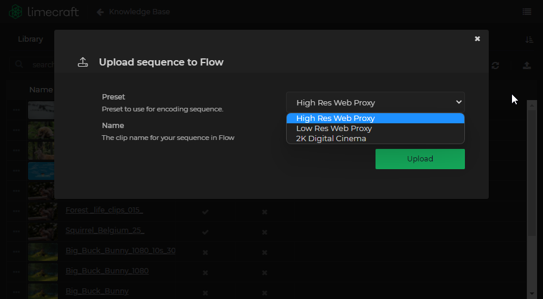Open Forest_life_clips_015_ clip

[x=104, y=210]
